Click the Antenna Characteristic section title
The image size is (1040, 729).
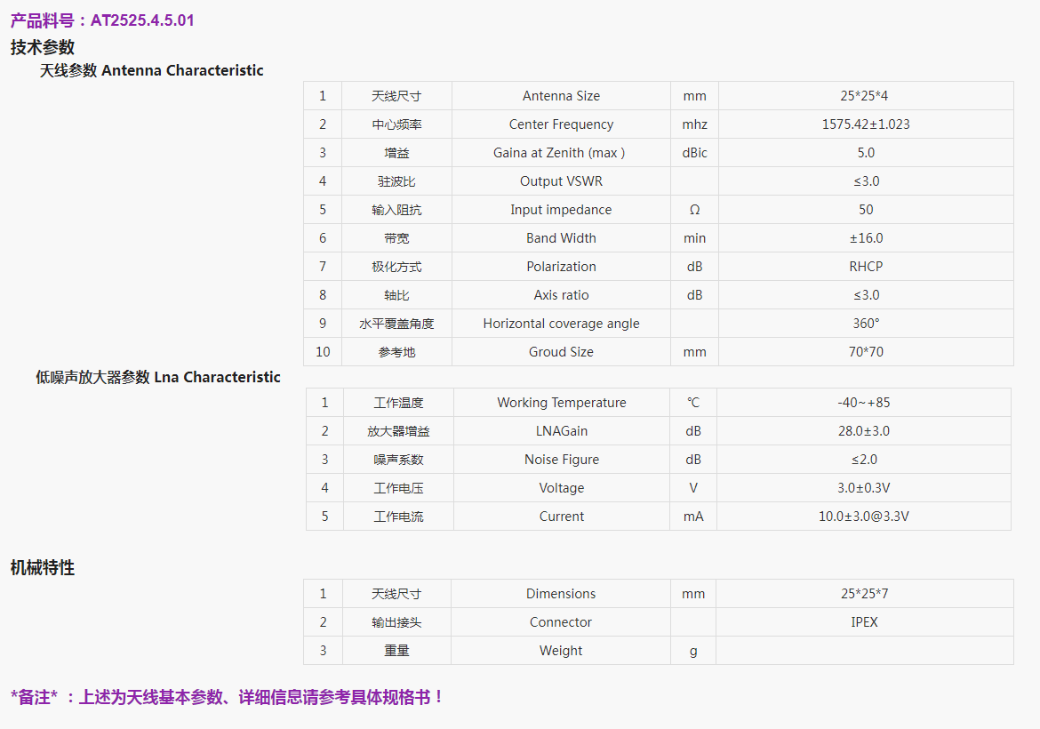coord(151,70)
